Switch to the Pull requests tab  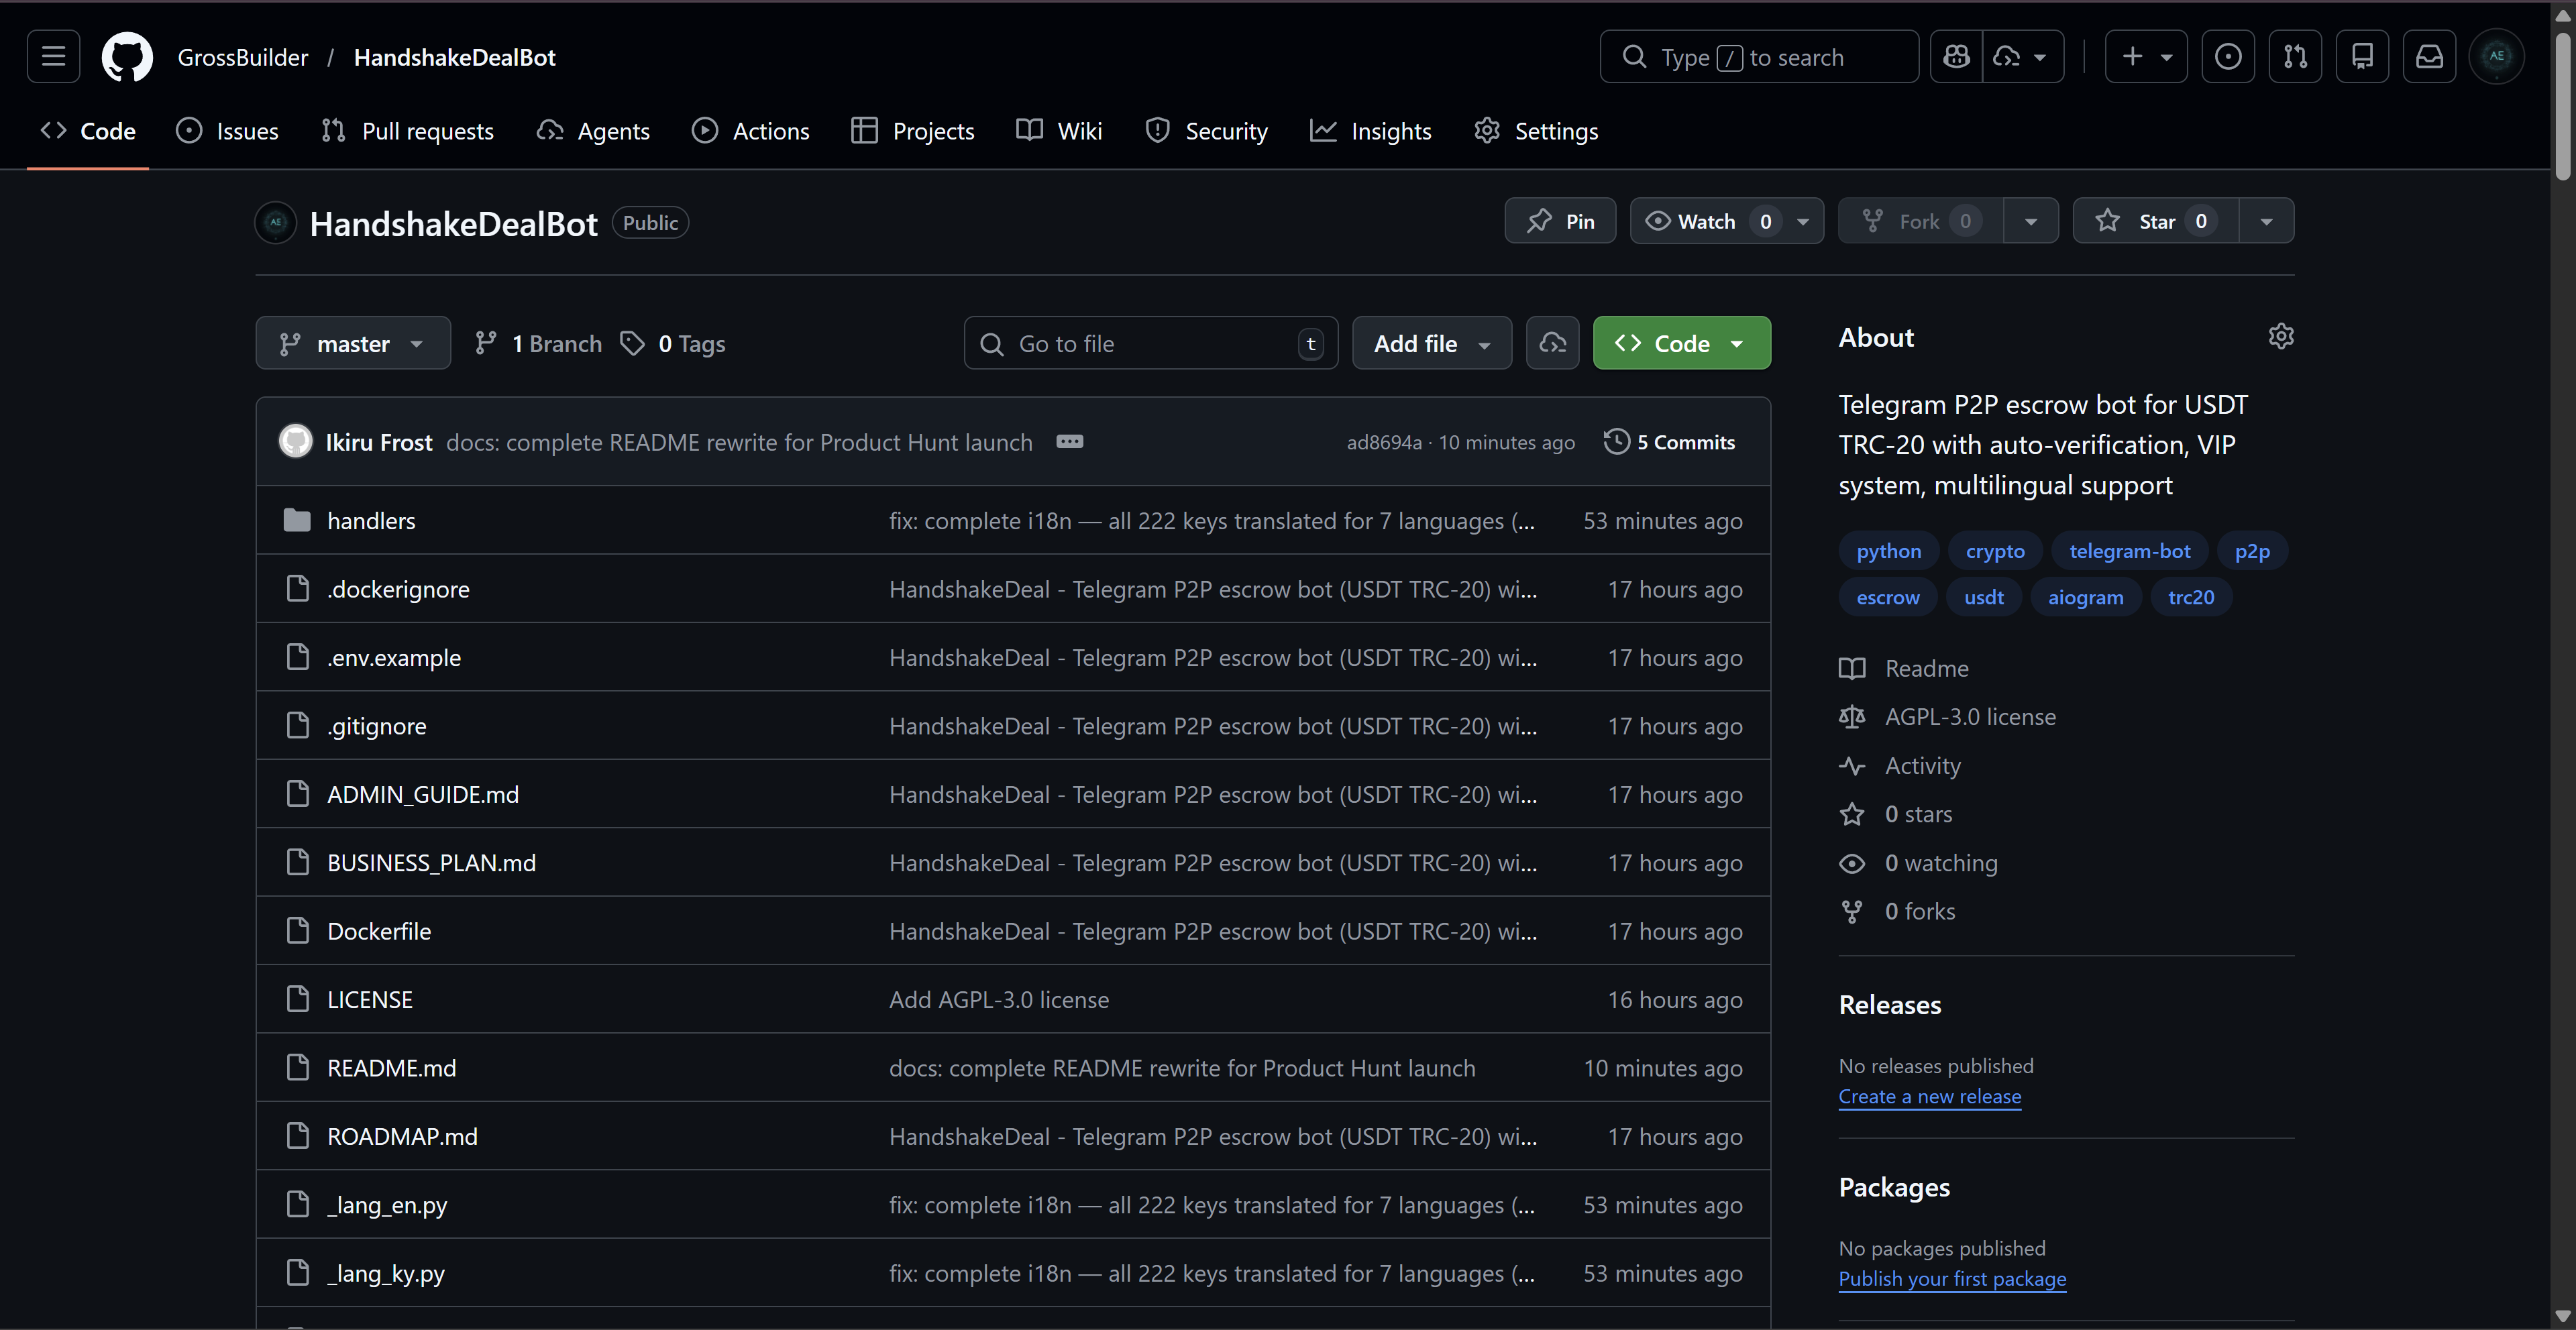pos(407,131)
